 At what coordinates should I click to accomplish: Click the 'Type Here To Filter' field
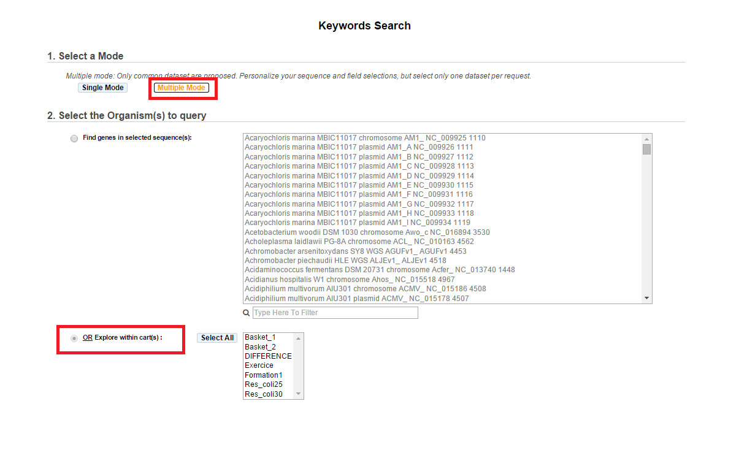[x=335, y=313]
